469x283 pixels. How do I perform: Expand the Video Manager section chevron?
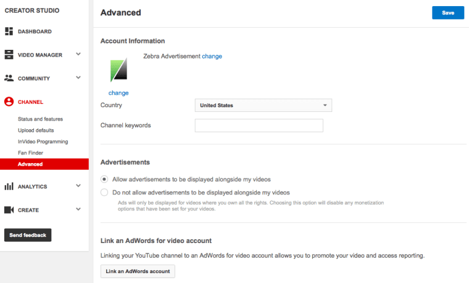(x=78, y=54)
